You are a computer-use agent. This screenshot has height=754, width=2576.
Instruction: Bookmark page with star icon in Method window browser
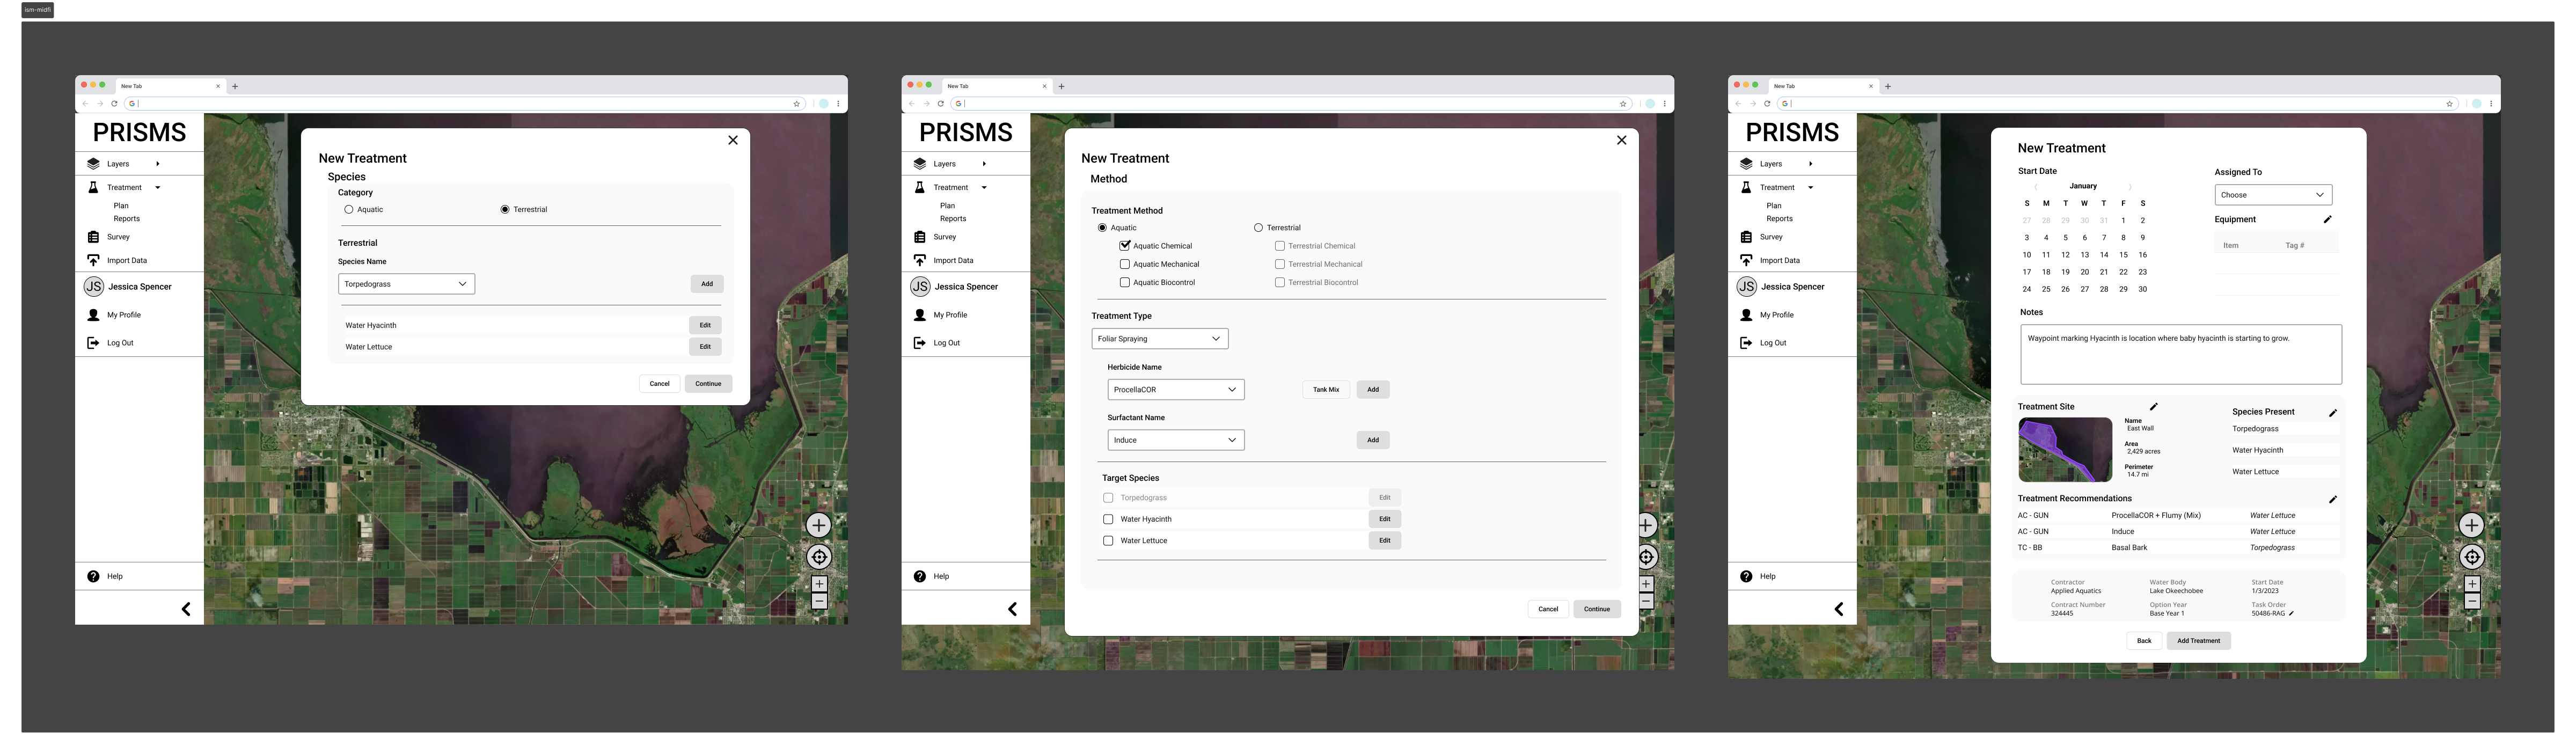coord(1623,103)
